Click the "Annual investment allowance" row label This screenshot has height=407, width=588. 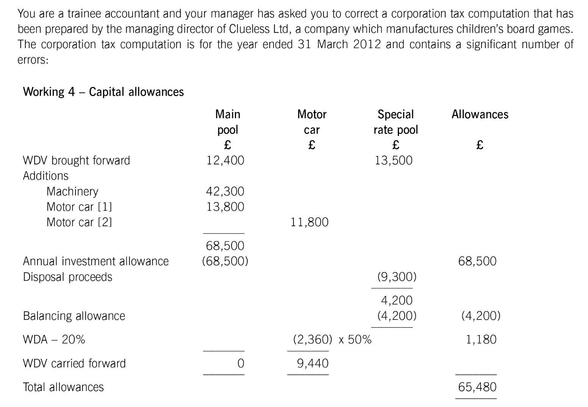tap(96, 261)
